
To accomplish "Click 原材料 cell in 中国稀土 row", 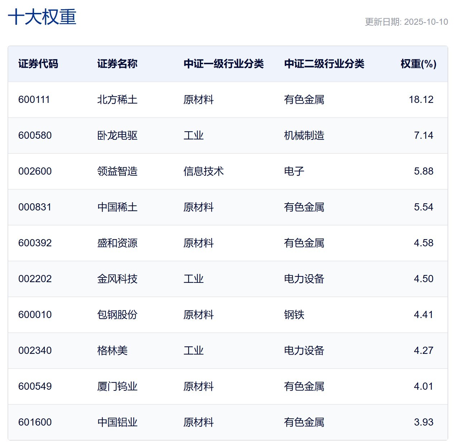I will point(199,207).
